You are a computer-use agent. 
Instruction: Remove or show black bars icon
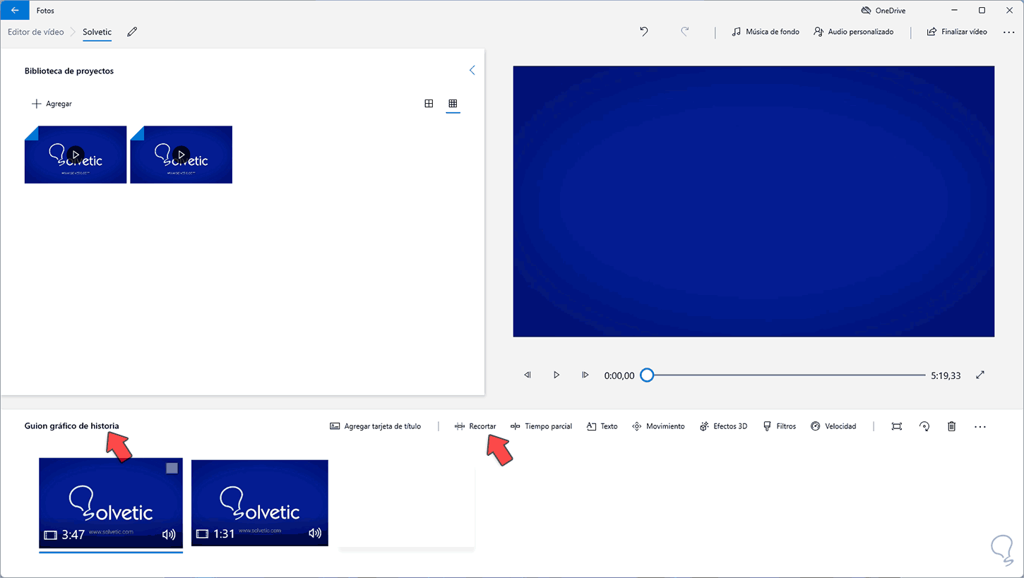(897, 426)
